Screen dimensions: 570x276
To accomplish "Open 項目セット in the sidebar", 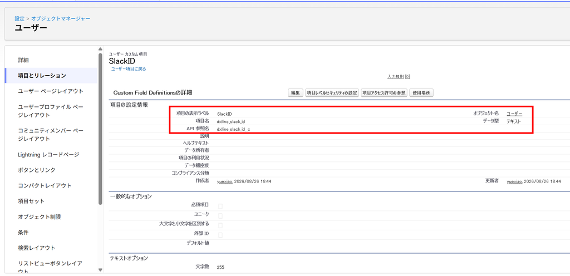I will pos(31,201).
